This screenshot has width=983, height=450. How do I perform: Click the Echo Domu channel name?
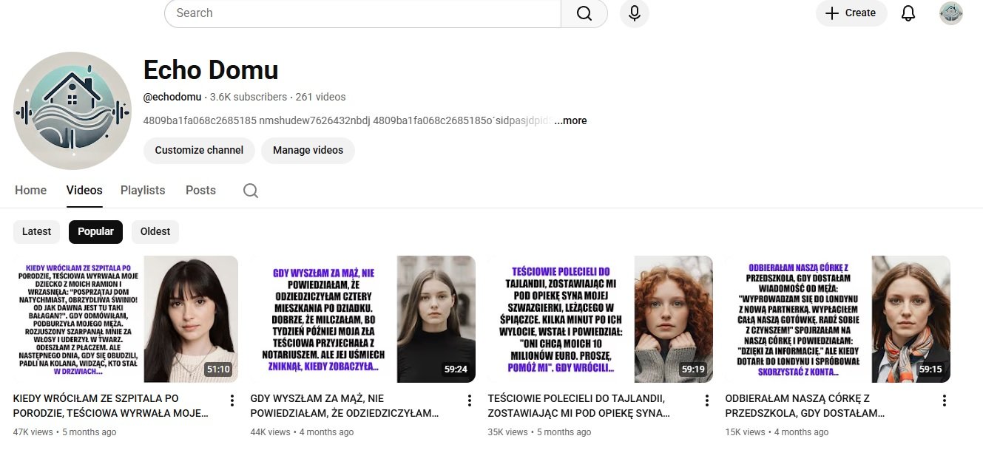point(211,69)
